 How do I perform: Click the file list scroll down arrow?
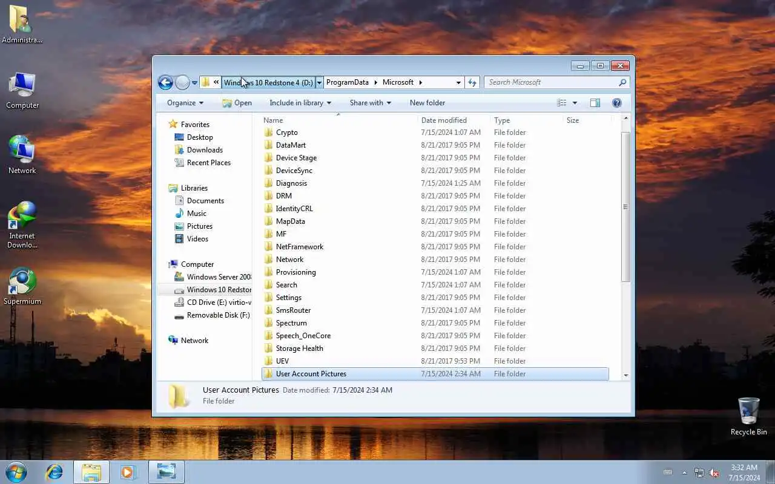pyautogui.click(x=625, y=375)
